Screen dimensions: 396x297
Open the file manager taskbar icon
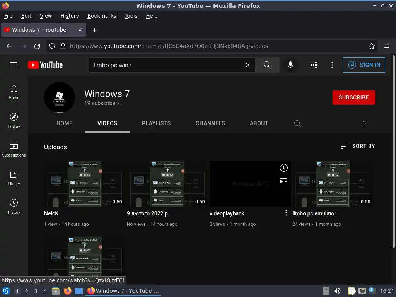pyautogui.click(x=56, y=291)
